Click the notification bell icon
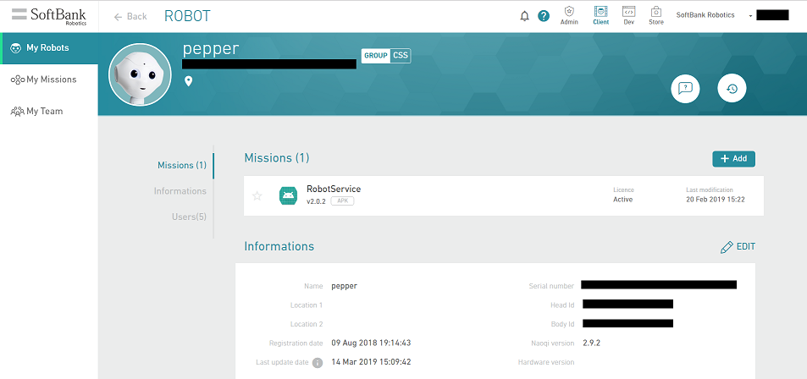The image size is (807, 379). (525, 16)
